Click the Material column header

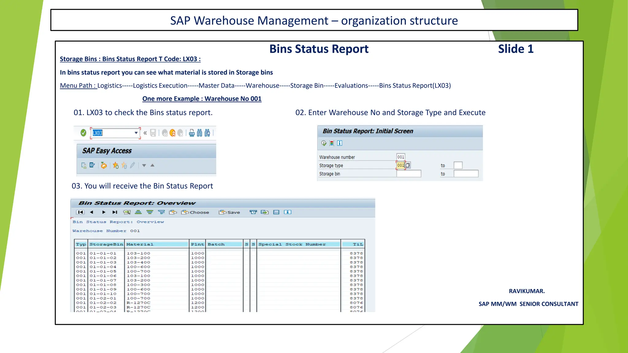(157, 244)
